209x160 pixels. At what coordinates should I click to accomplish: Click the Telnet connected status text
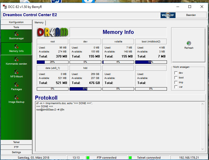pyautogui.click(x=149, y=158)
